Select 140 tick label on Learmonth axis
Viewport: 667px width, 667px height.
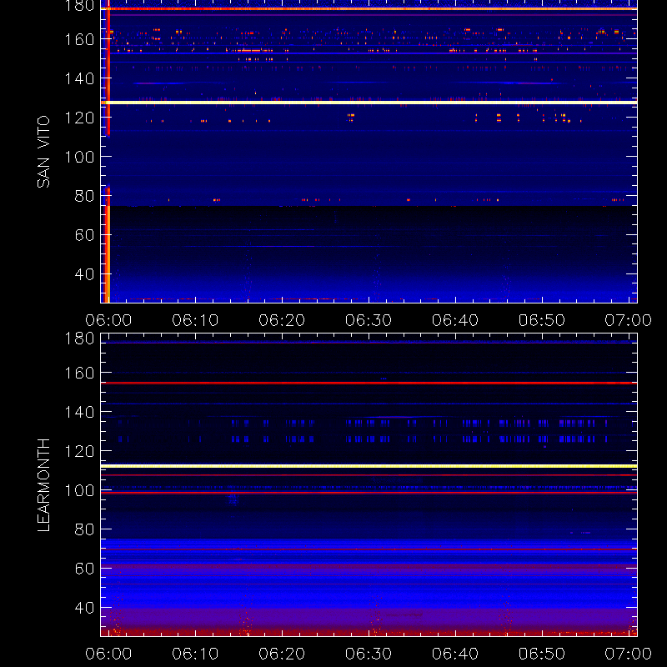click(79, 412)
